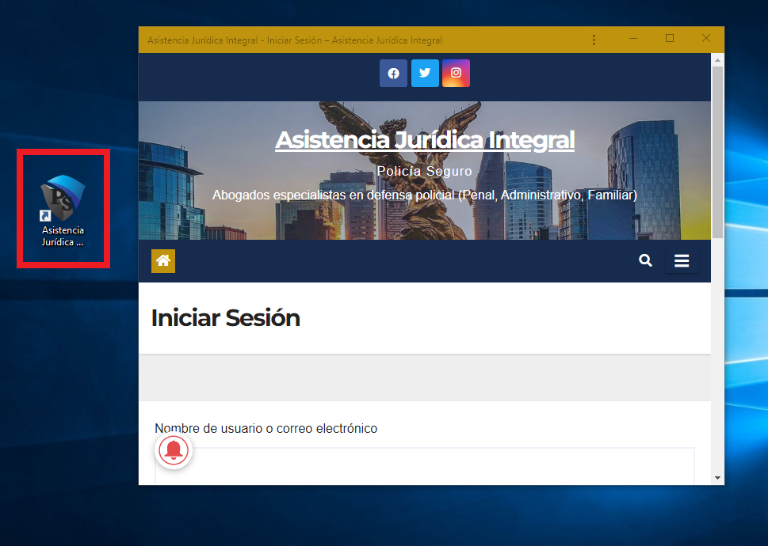The image size is (768, 546).
Task: Click the red notification bell
Action: pyautogui.click(x=174, y=451)
